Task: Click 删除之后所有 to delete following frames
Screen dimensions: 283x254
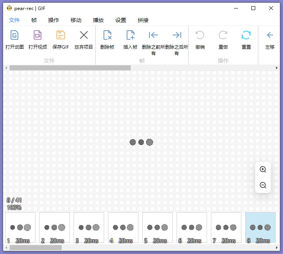Action: pos(177,43)
